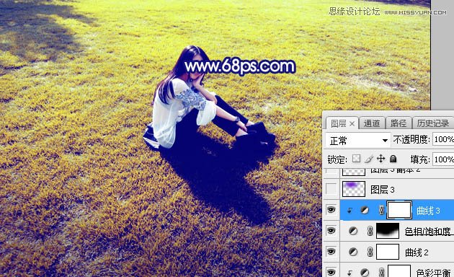This screenshot has height=277, width=454.
Task: Click the adjustment icon of 曲线 2 layer
Action: (353, 252)
